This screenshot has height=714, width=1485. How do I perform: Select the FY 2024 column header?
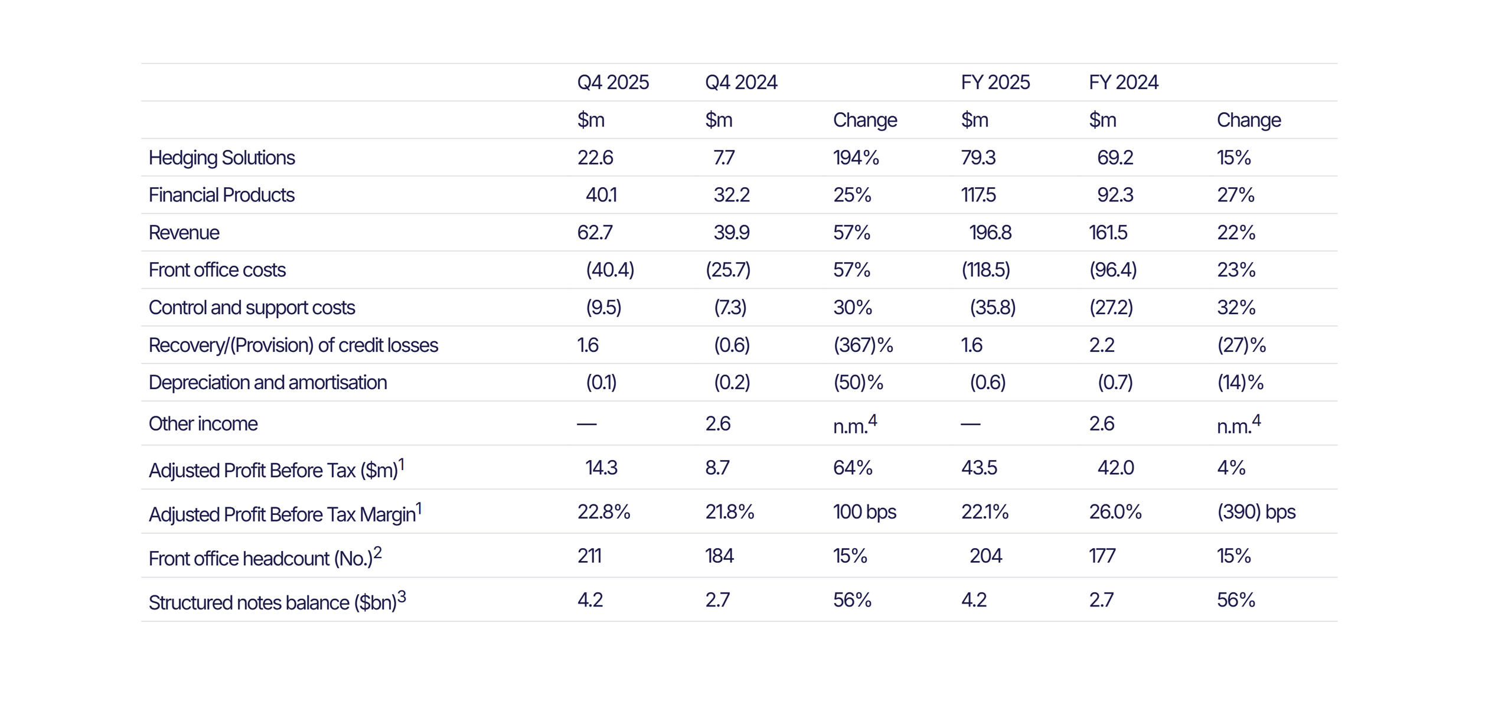pyautogui.click(x=1123, y=82)
